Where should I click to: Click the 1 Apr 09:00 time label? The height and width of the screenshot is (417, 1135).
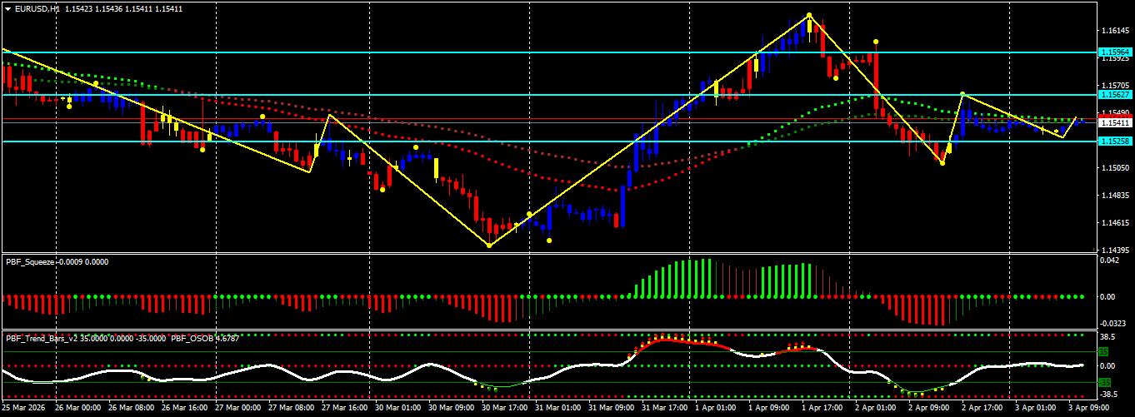click(x=768, y=409)
